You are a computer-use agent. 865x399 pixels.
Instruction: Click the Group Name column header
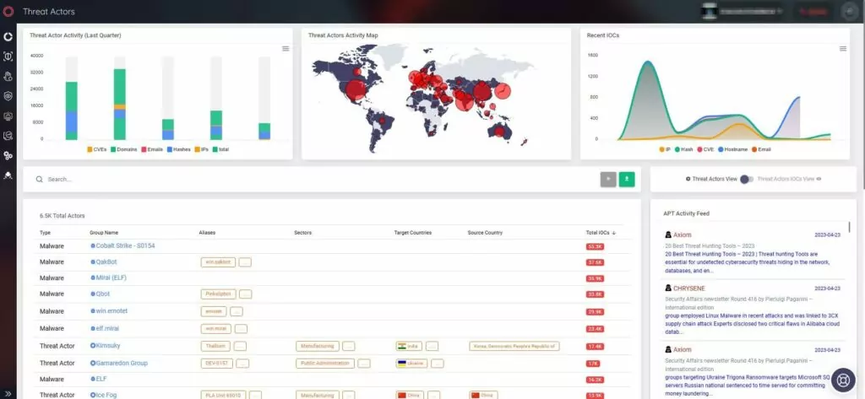tap(104, 233)
